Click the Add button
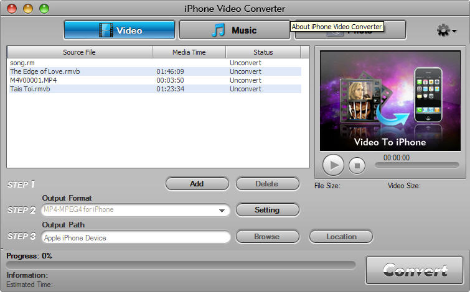470x292 pixels. tap(197, 184)
